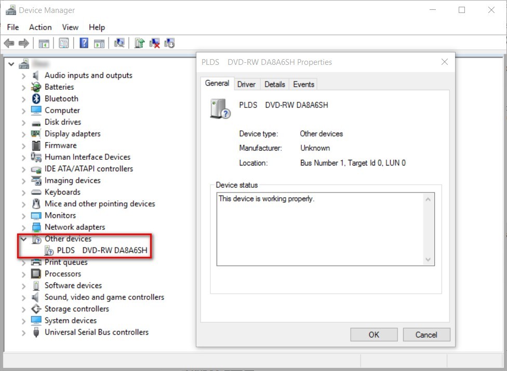507x371 pixels.
Task: Scan for hardware changes toolbar icon
Action: point(119,43)
